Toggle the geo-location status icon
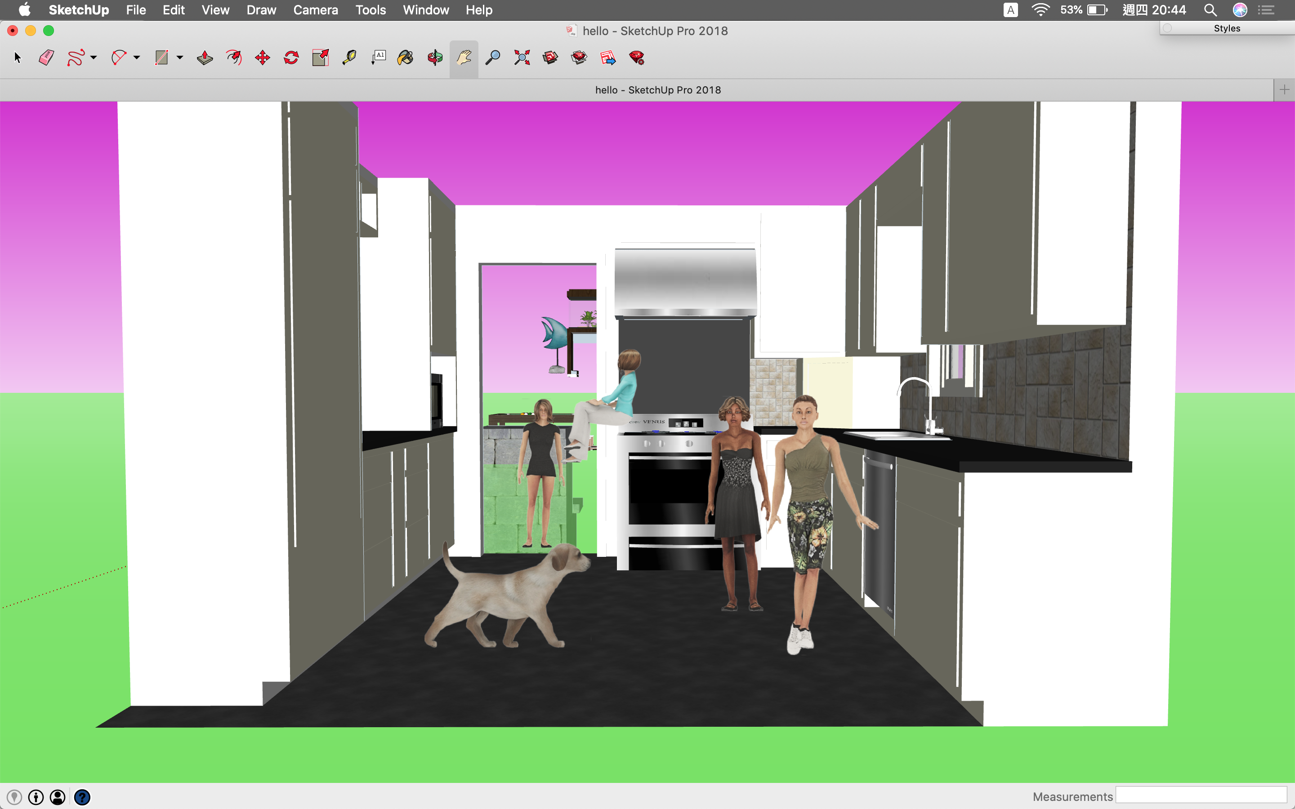 click(14, 797)
